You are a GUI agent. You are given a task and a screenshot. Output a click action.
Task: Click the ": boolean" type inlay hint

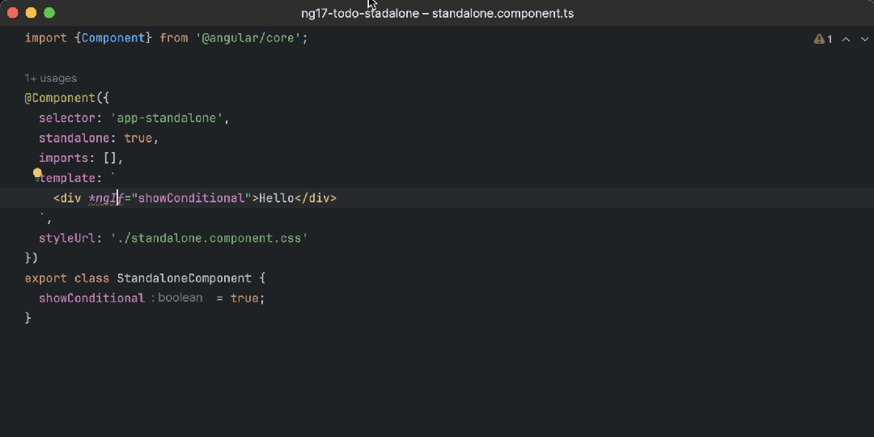pos(177,298)
